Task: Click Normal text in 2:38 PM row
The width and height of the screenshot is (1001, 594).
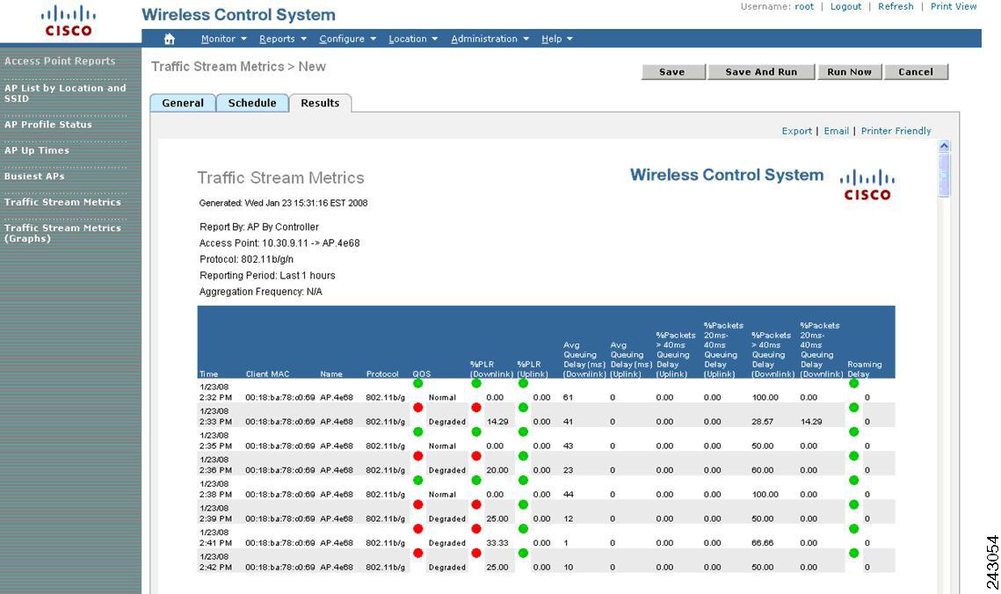Action: tap(442, 495)
